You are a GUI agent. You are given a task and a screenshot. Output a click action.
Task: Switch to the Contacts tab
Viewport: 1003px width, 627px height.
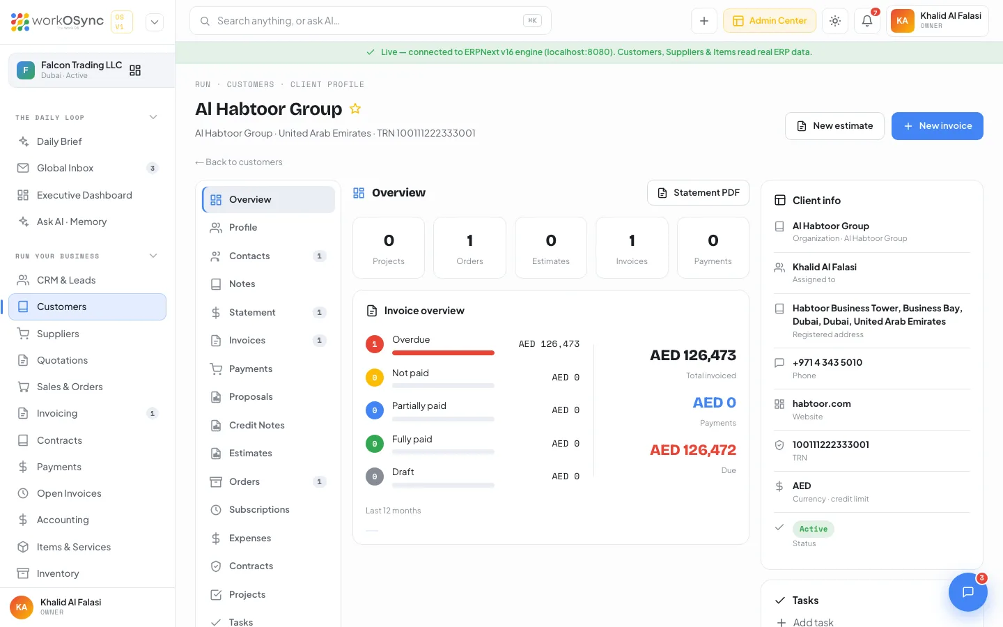coord(268,256)
